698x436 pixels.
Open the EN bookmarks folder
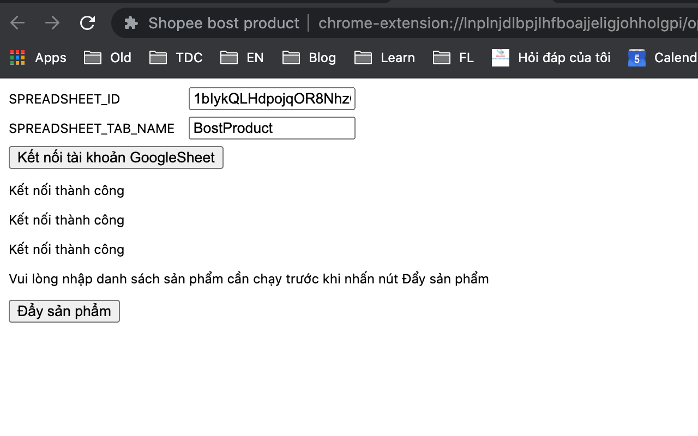tap(242, 58)
